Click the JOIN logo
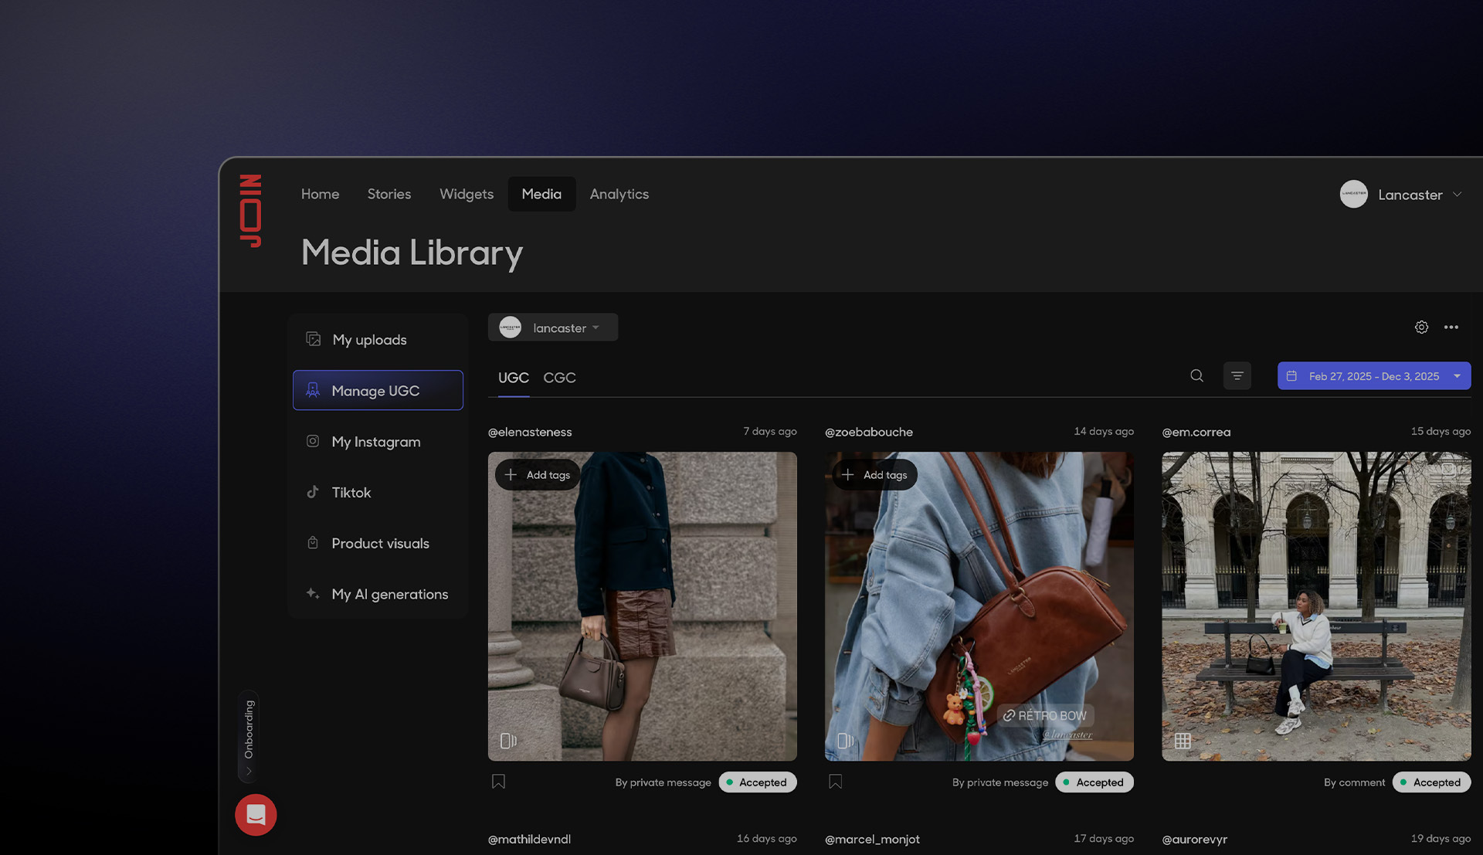Image resolution: width=1483 pixels, height=855 pixels. click(x=250, y=211)
